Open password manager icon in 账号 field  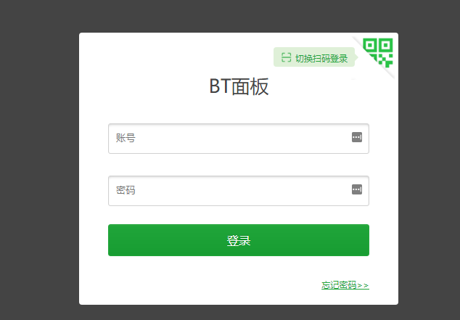coord(357,137)
